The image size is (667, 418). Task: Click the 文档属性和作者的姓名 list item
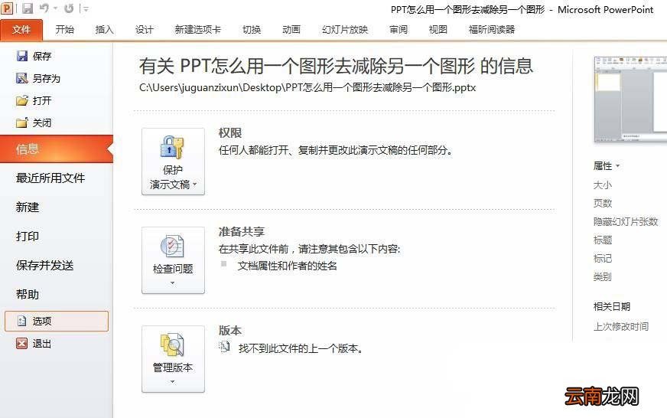(287, 266)
